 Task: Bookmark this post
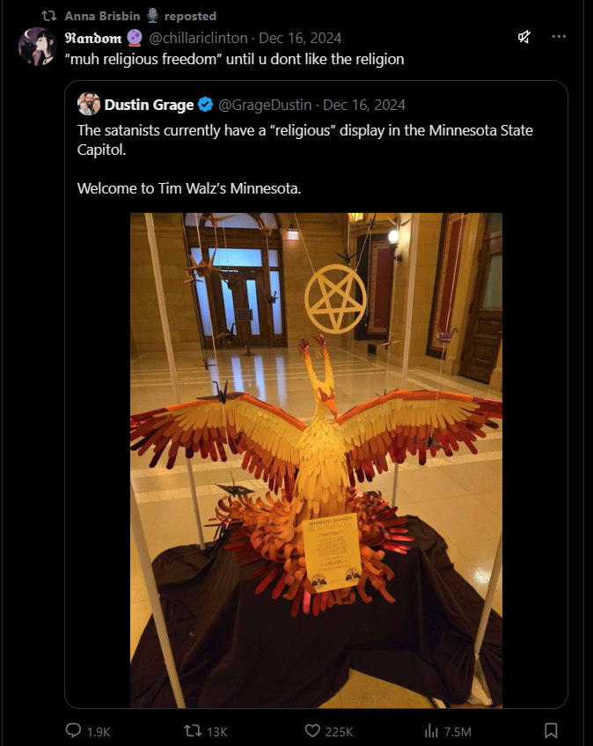coord(551,730)
